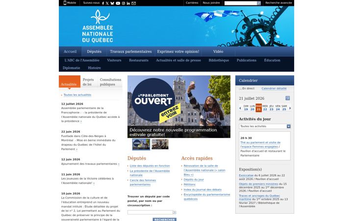Open the Diplomatie submenu item
The height and width of the screenshot is (221, 353).
coord(72,68)
